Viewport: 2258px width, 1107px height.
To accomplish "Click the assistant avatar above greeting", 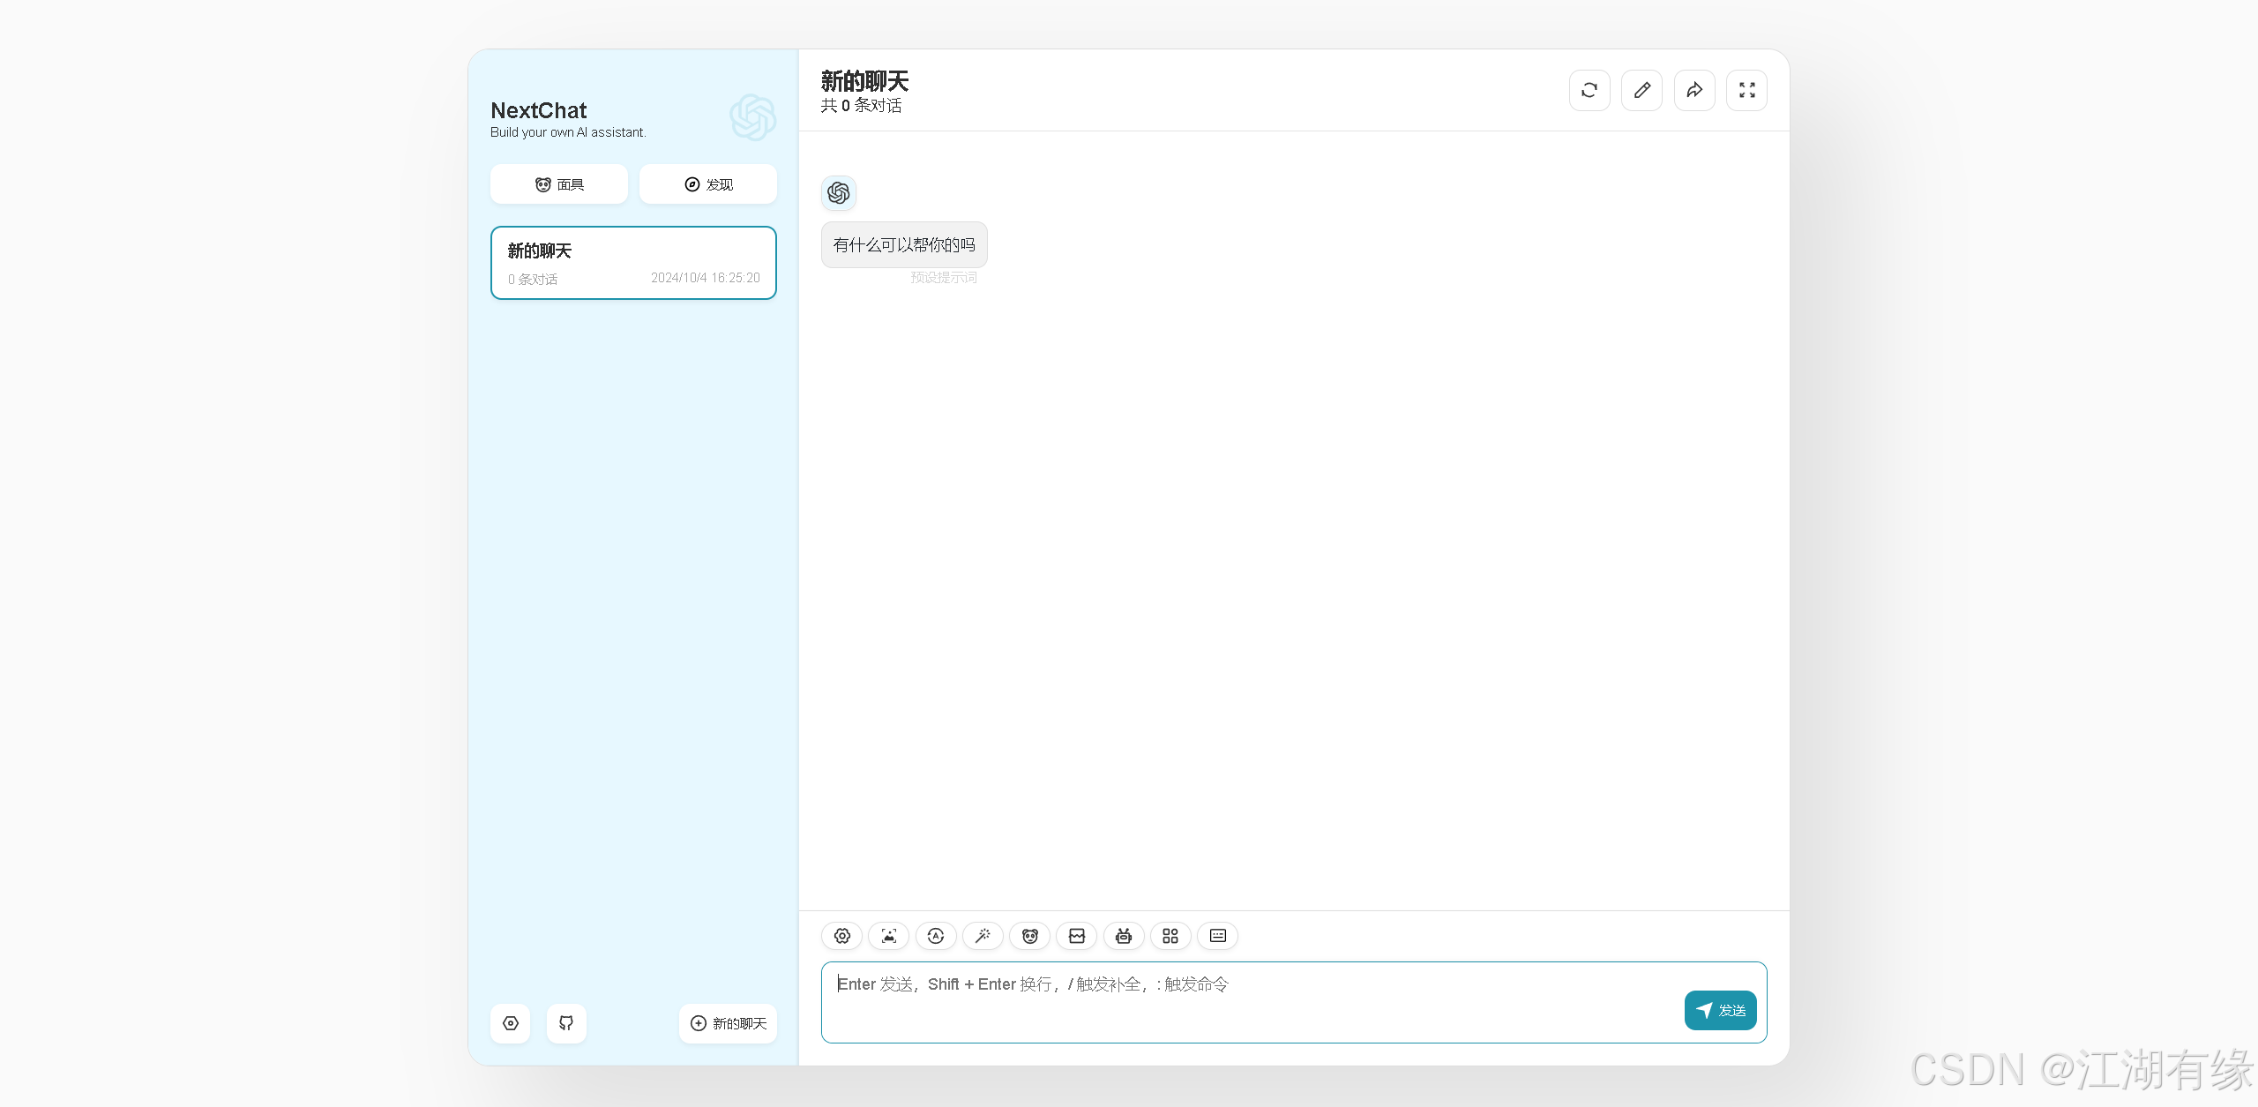I will (x=838, y=192).
